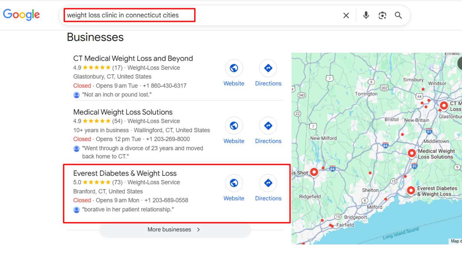The height and width of the screenshot is (253, 462).
Task: Click "Opens 9 am Mon" hours text
Action: coord(117,200)
